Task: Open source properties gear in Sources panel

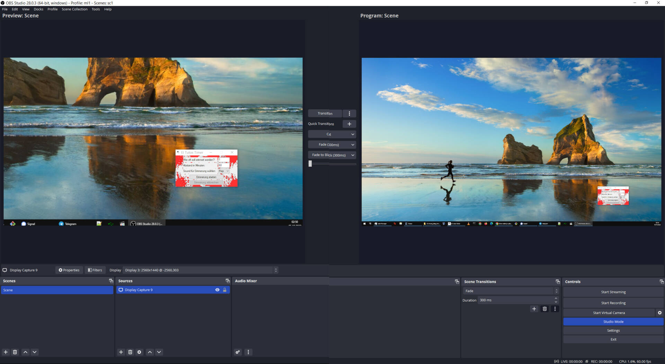Action: click(139, 352)
